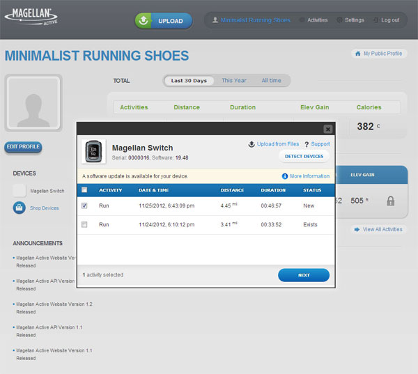
Task: Click the date 11/25/2012, 6:43:09 pm
Action: pyautogui.click(x=167, y=205)
